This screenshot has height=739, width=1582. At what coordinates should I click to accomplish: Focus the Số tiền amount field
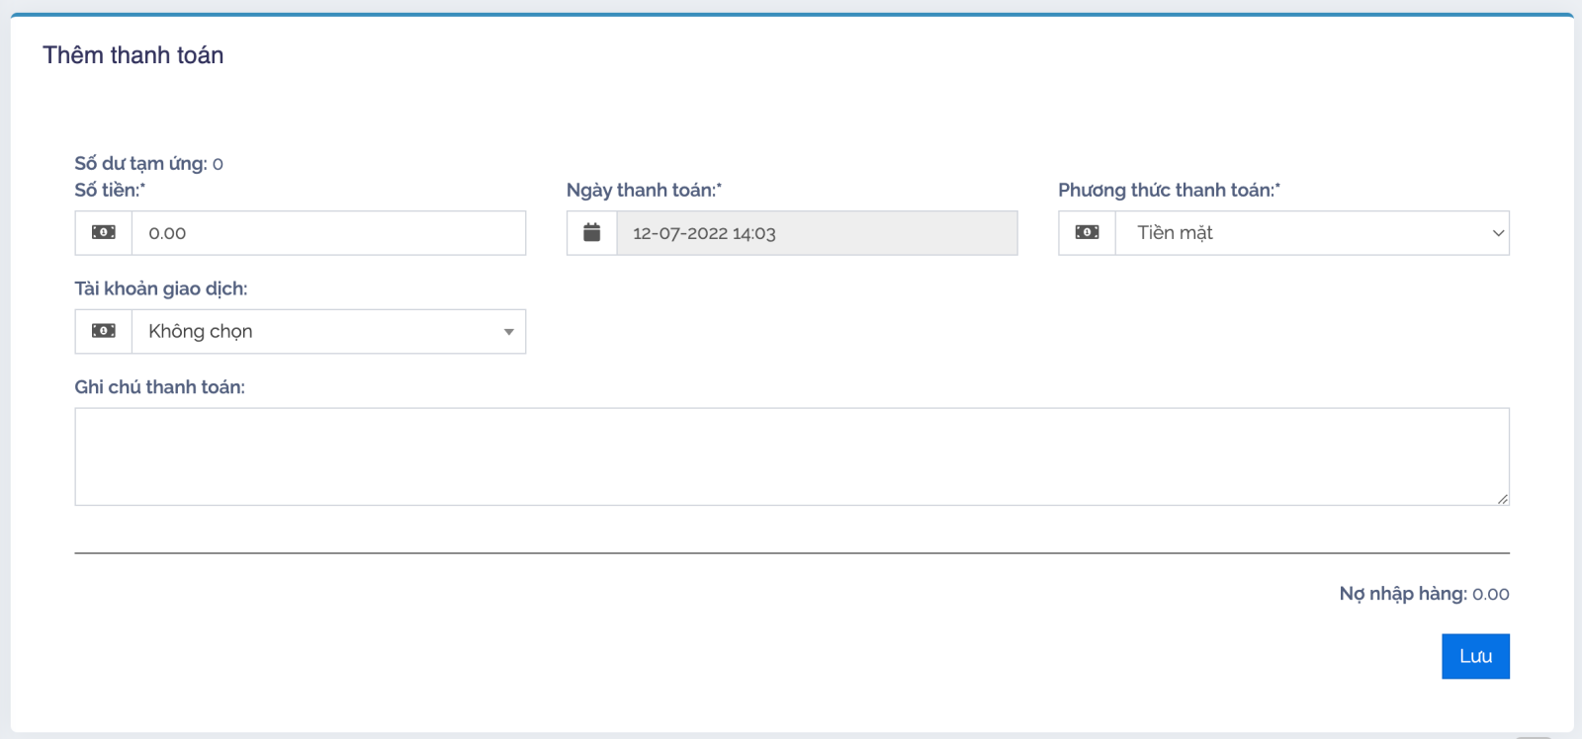[328, 233]
